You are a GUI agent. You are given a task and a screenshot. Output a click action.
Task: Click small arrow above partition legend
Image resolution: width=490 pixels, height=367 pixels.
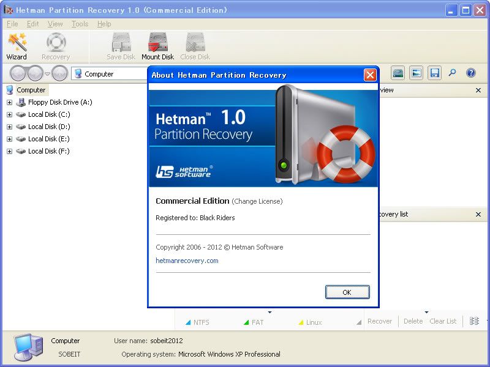[x=269, y=312]
